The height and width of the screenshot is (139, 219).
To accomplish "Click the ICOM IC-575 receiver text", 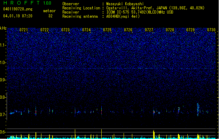I will (x=140, y=12).
